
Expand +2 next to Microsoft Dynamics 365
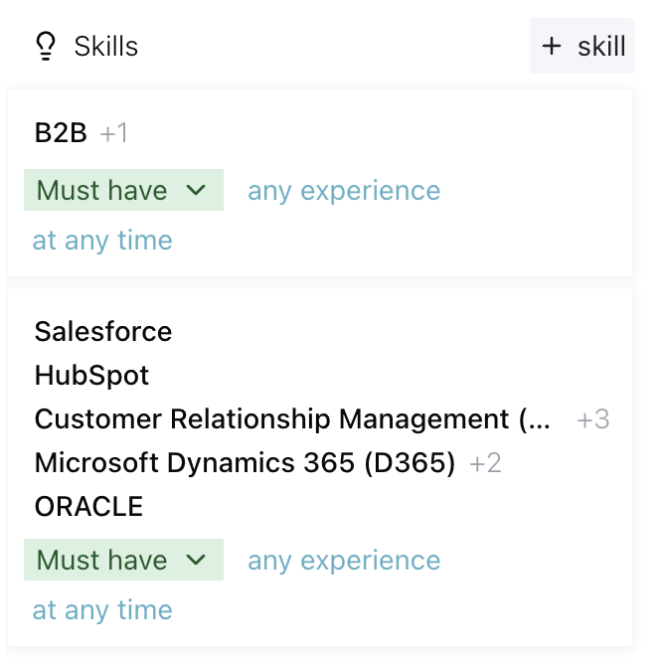[x=485, y=463]
